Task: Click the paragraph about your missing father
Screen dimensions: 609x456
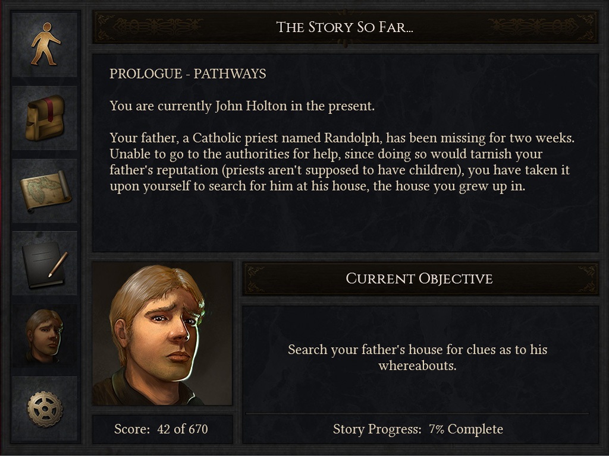Action: coord(342,162)
